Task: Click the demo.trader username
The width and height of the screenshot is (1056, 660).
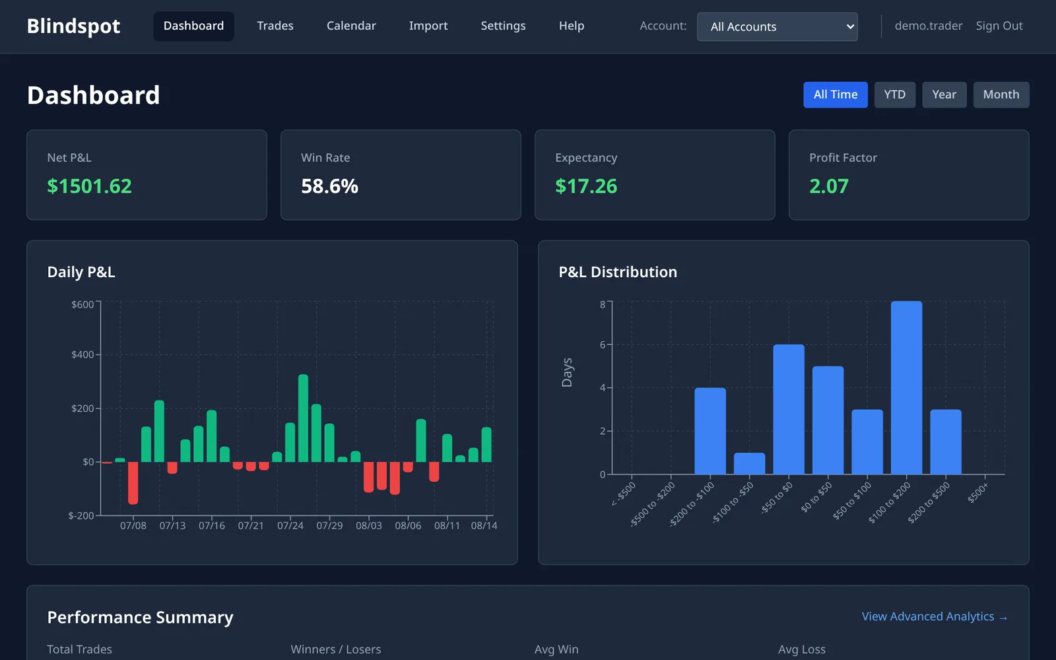Action: point(929,26)
